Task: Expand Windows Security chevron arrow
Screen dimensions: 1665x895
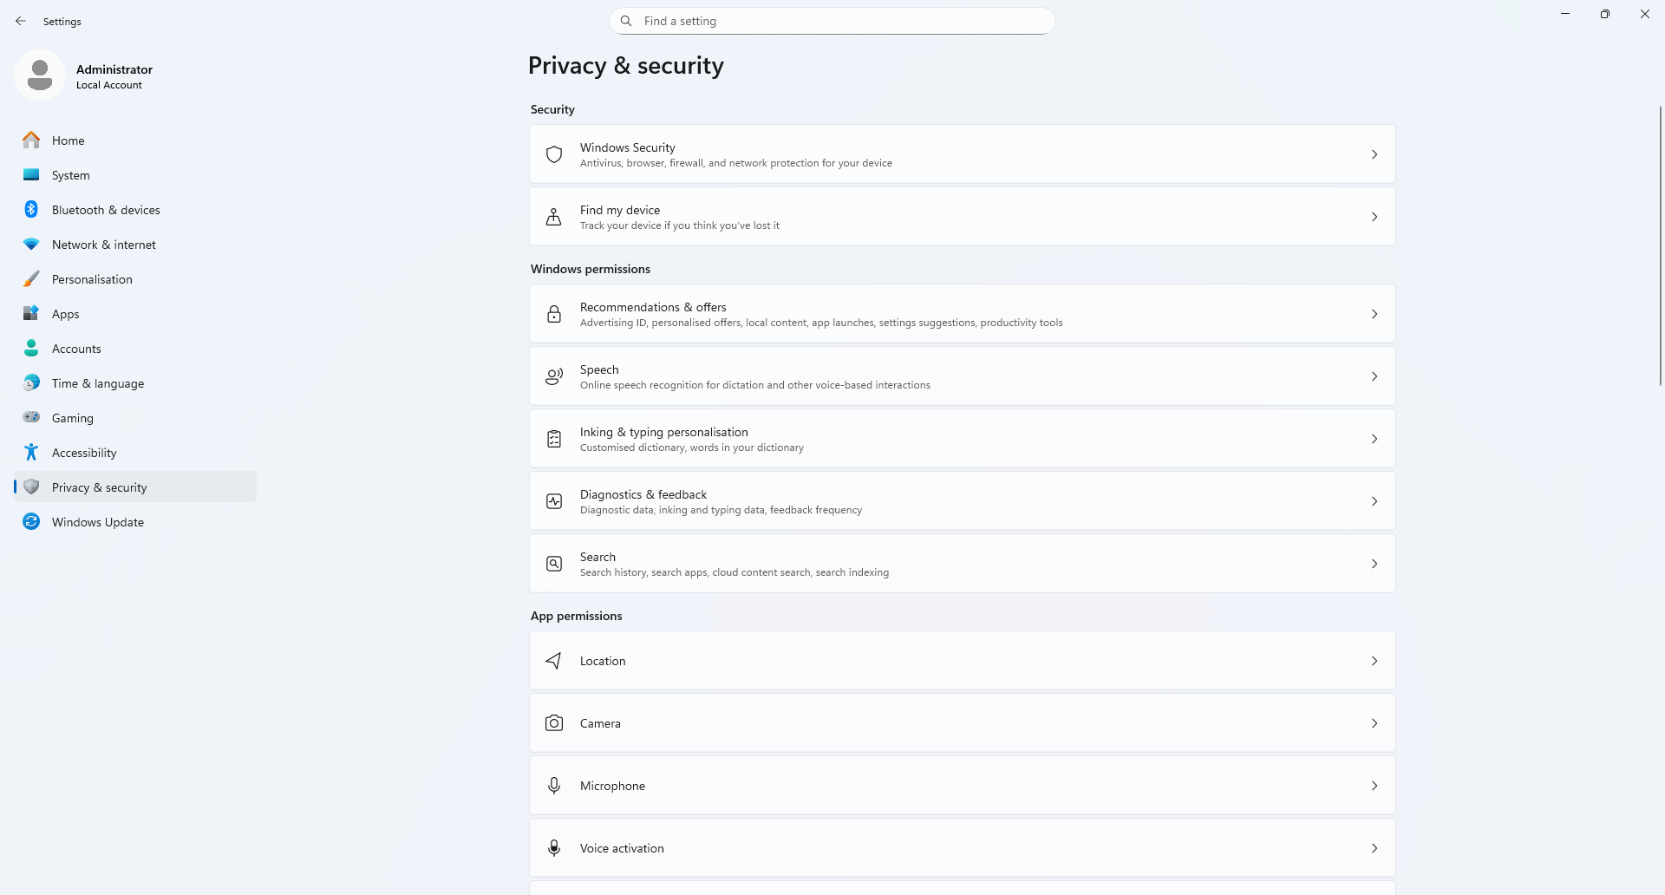Action: [x=1374, y=154]
